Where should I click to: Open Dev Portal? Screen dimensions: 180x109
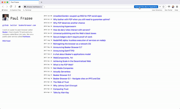[168, 10]
